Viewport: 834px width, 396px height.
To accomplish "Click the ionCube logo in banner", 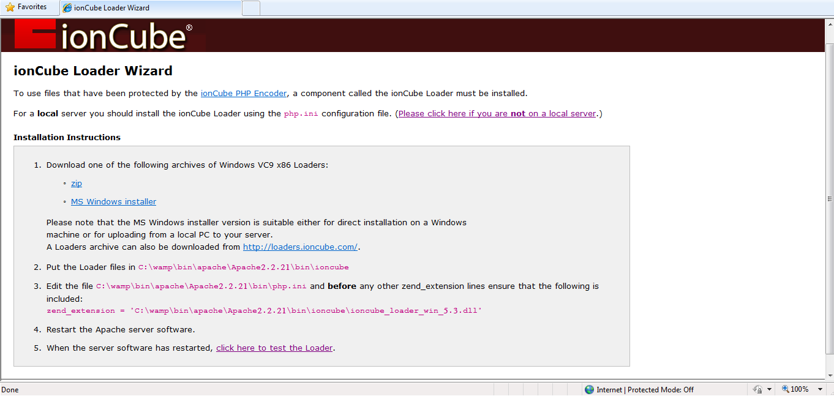I will tap(103, 35).
